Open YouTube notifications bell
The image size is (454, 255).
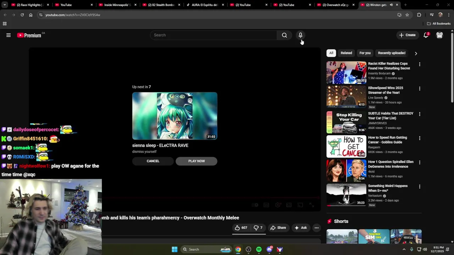(426, 35)
